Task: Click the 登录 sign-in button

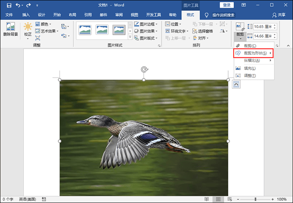Action: [x=227, y=5]
